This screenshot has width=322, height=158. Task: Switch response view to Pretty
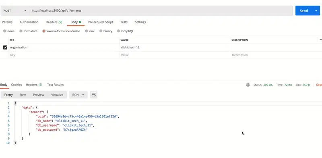click(x=8, y=95)
